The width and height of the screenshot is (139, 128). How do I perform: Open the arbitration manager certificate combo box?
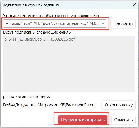(55, 24)
